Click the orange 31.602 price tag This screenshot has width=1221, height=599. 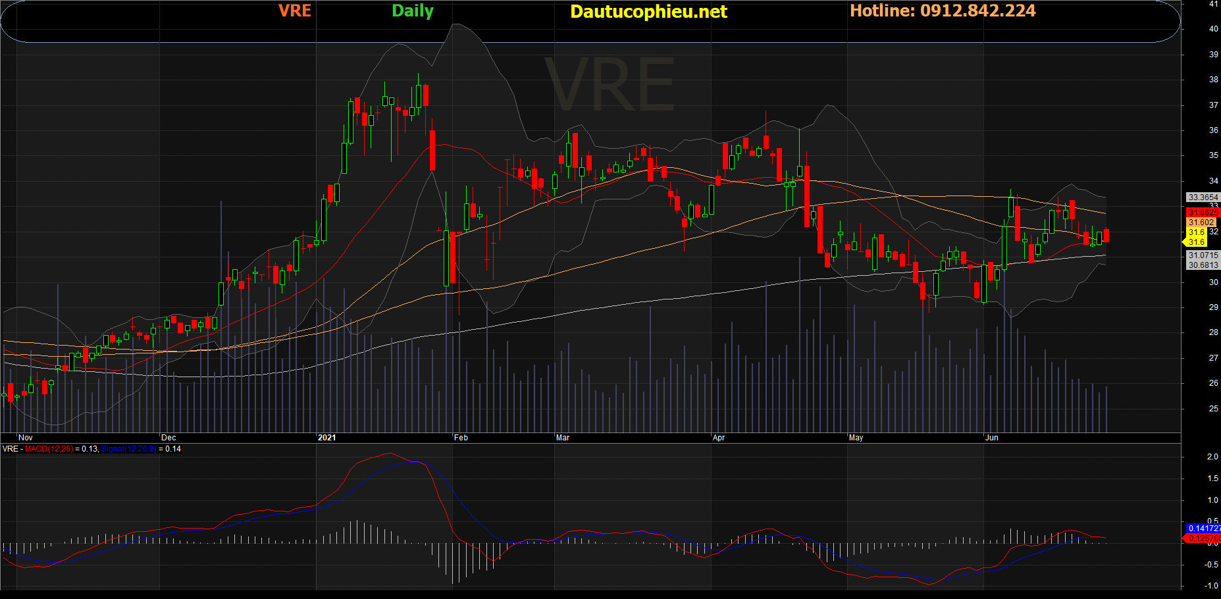coord(1201,222)
